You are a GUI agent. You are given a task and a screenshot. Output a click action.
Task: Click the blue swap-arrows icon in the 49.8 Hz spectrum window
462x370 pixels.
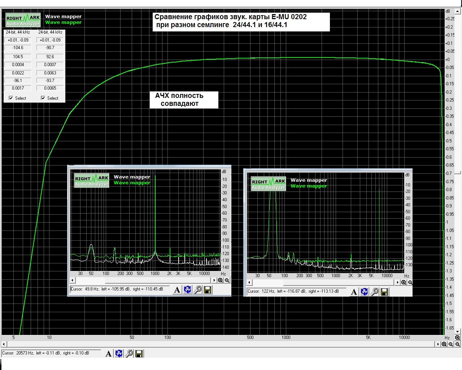(x=187, y=290)
